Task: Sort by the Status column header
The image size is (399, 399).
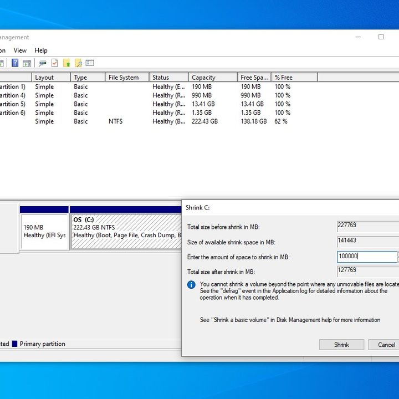Action: [169, 78]
